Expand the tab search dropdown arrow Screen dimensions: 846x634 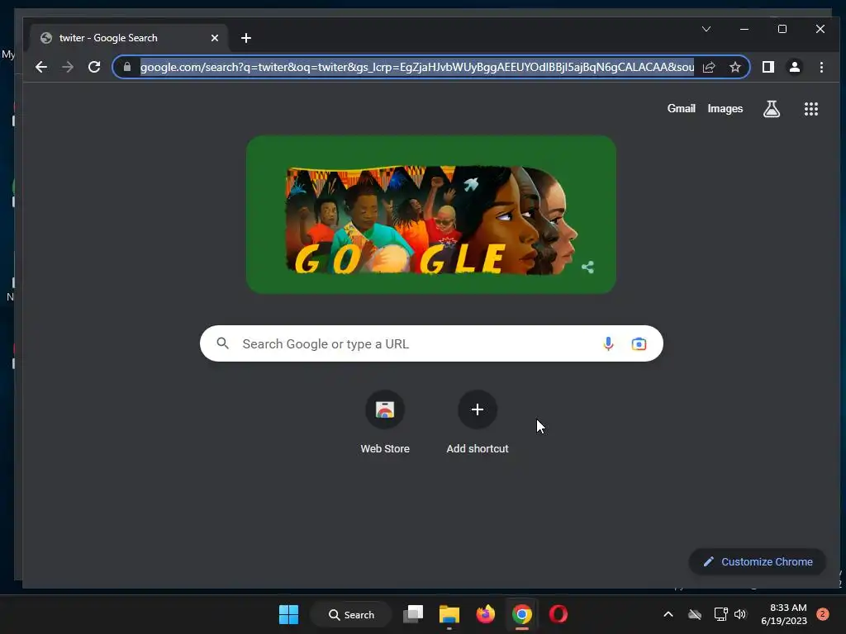(x=706, y=29)
